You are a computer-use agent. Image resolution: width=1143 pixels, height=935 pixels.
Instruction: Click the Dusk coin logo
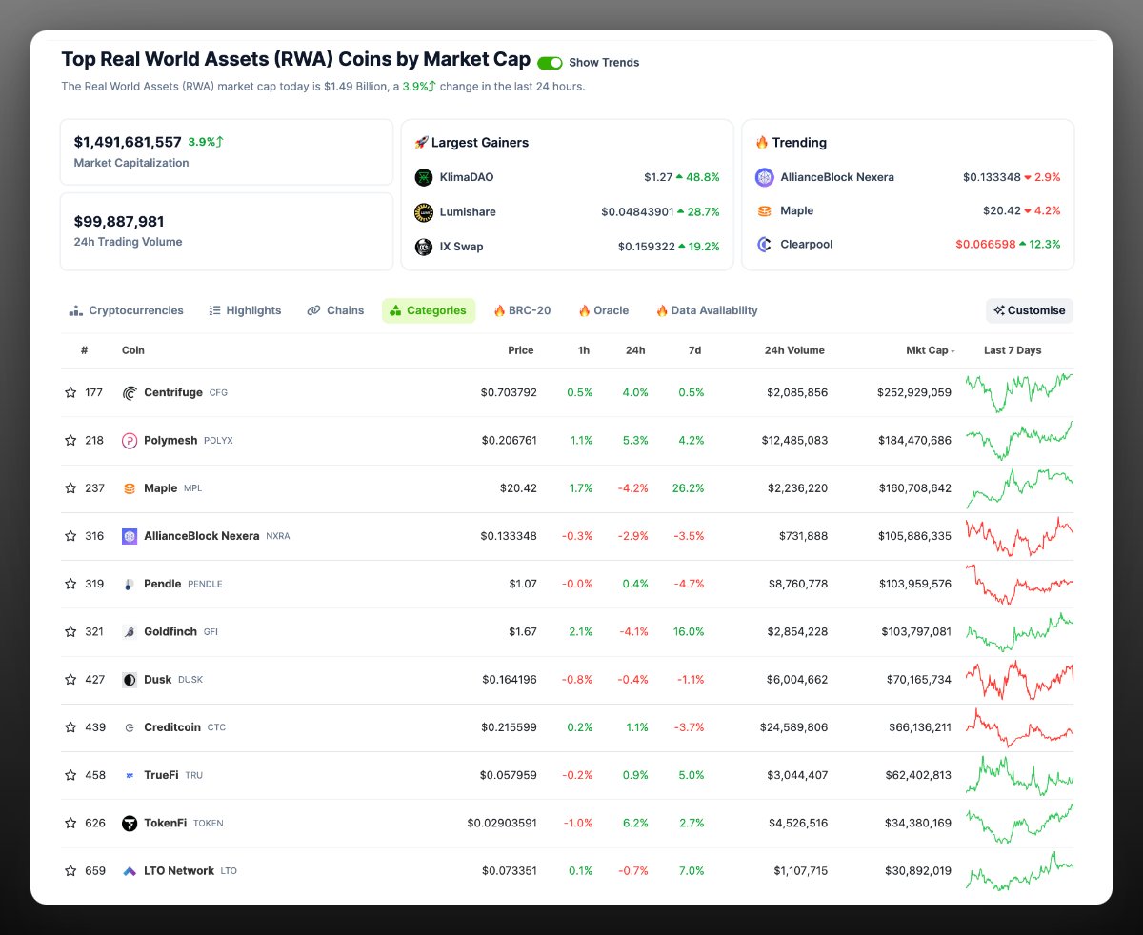coord(130,680)
